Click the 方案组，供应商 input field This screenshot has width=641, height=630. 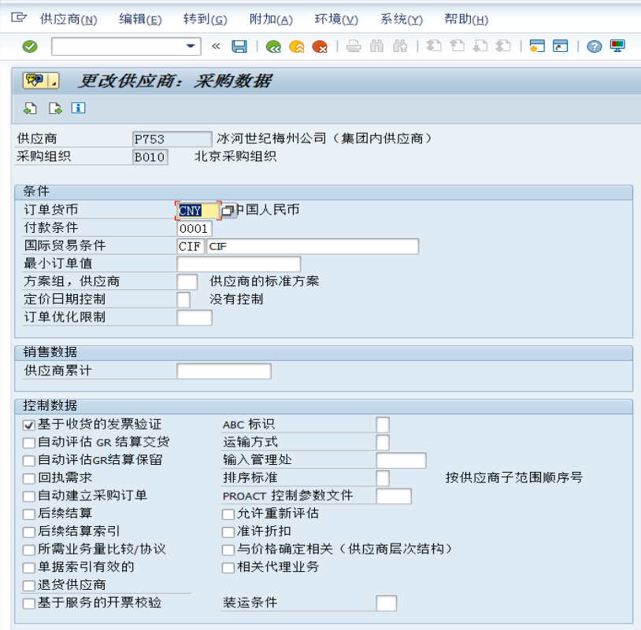point(187,282)
